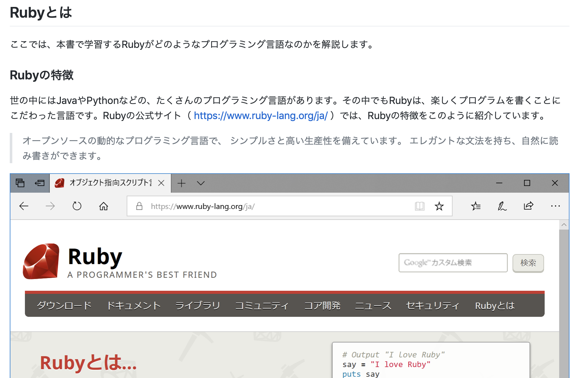Expand the tab preview chevron
This screenshot has width=578, height=378.
201,183
